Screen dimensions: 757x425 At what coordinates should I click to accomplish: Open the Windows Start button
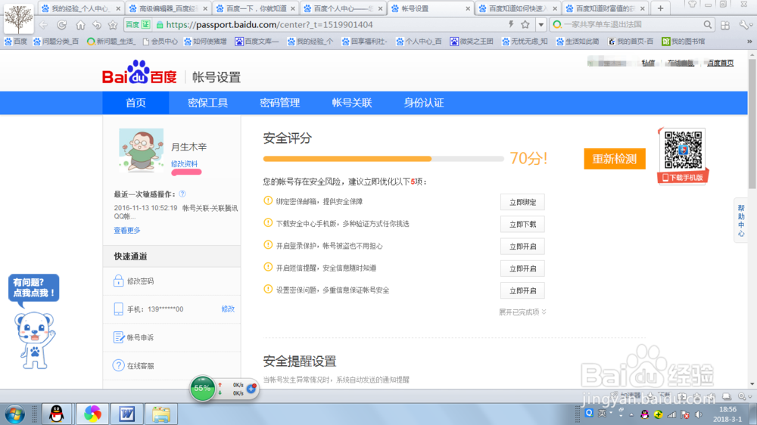point(15,414)
